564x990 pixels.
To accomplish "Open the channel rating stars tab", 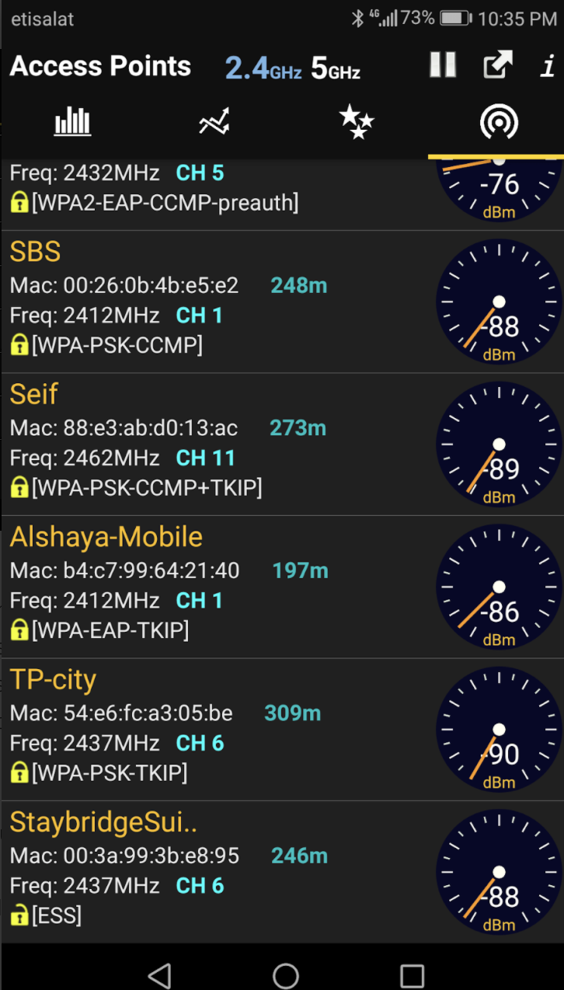I will tap(357, 122).
